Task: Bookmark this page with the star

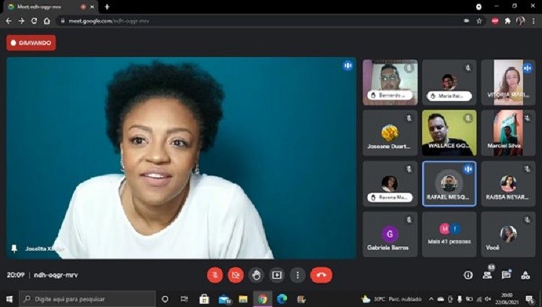Action: click(479, 21)
